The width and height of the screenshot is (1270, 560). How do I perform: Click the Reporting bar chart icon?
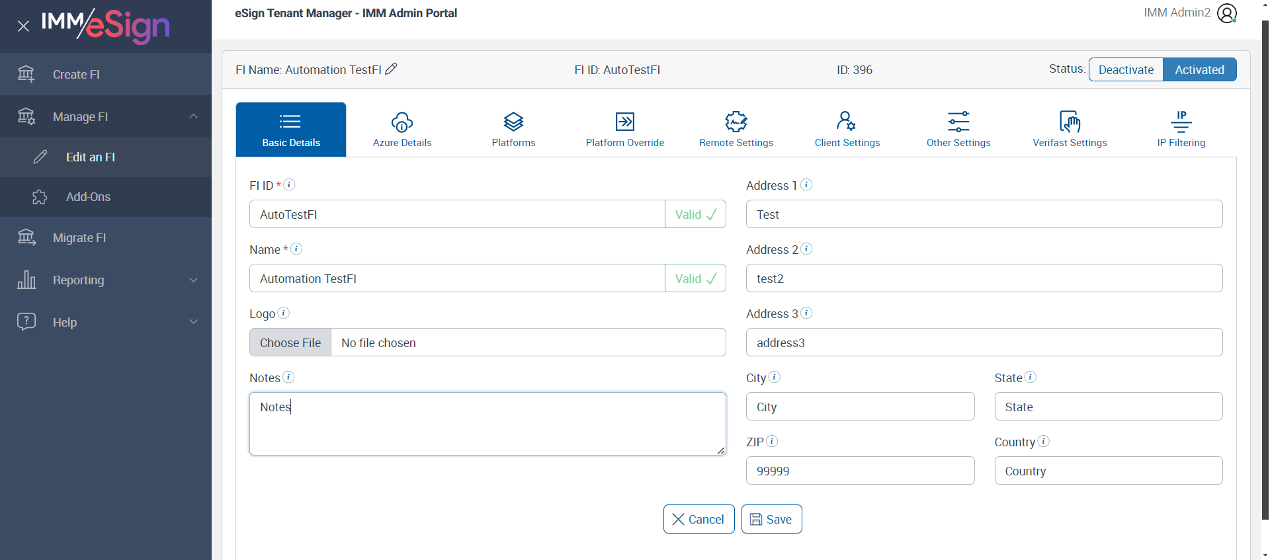(26, 280)
